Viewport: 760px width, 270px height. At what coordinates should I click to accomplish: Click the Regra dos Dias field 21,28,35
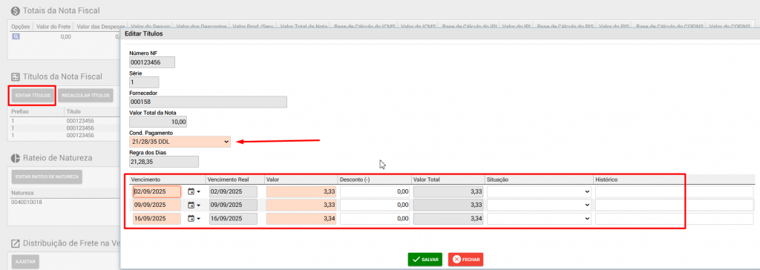(164, 162)
